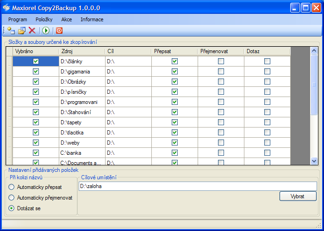Click the red X delete toolbar icon

[x=32, y=30]
